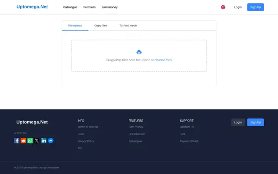This screenshot has height=174, width=278.
Task: Share via Facebook icon in footer
Action: [x=17, y=141]
